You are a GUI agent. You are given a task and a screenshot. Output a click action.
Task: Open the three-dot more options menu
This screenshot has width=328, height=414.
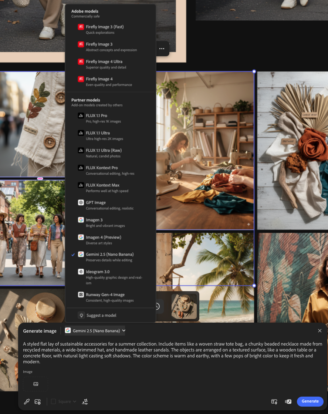[162, 49]
